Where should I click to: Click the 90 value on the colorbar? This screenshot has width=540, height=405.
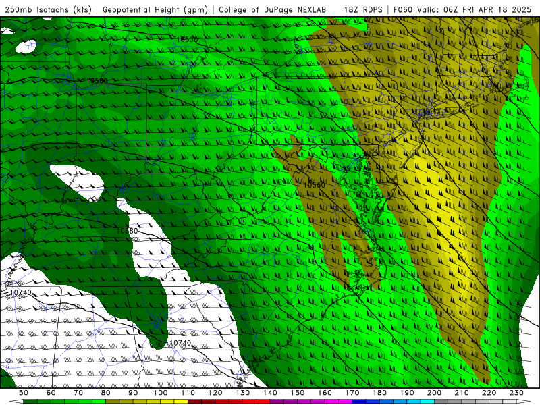point(133,393)
